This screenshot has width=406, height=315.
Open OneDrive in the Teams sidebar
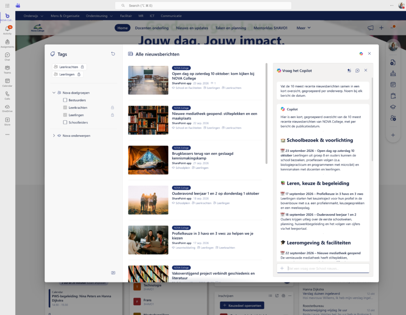(7, 108)
